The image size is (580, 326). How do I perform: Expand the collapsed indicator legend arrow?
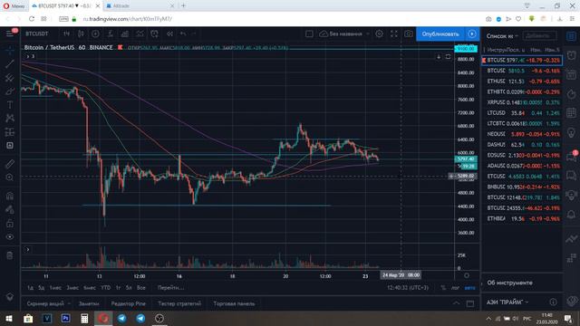tap(28, 56)
